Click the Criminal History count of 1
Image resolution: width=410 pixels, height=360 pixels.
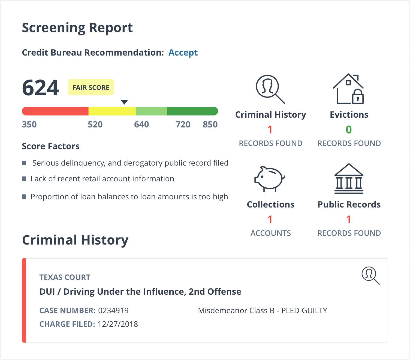click(x=270, y=130)
